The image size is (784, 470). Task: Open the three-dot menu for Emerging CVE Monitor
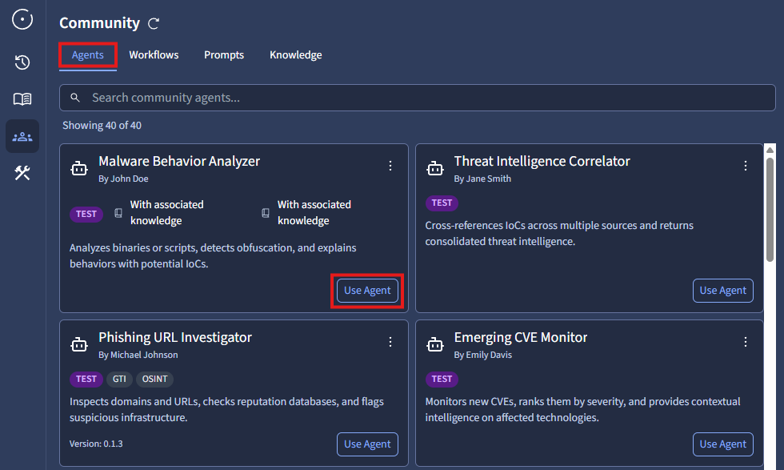[746, 342]
